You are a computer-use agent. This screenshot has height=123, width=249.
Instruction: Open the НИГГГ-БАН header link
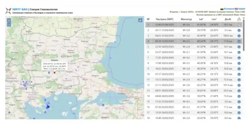(x=20, y=9)
